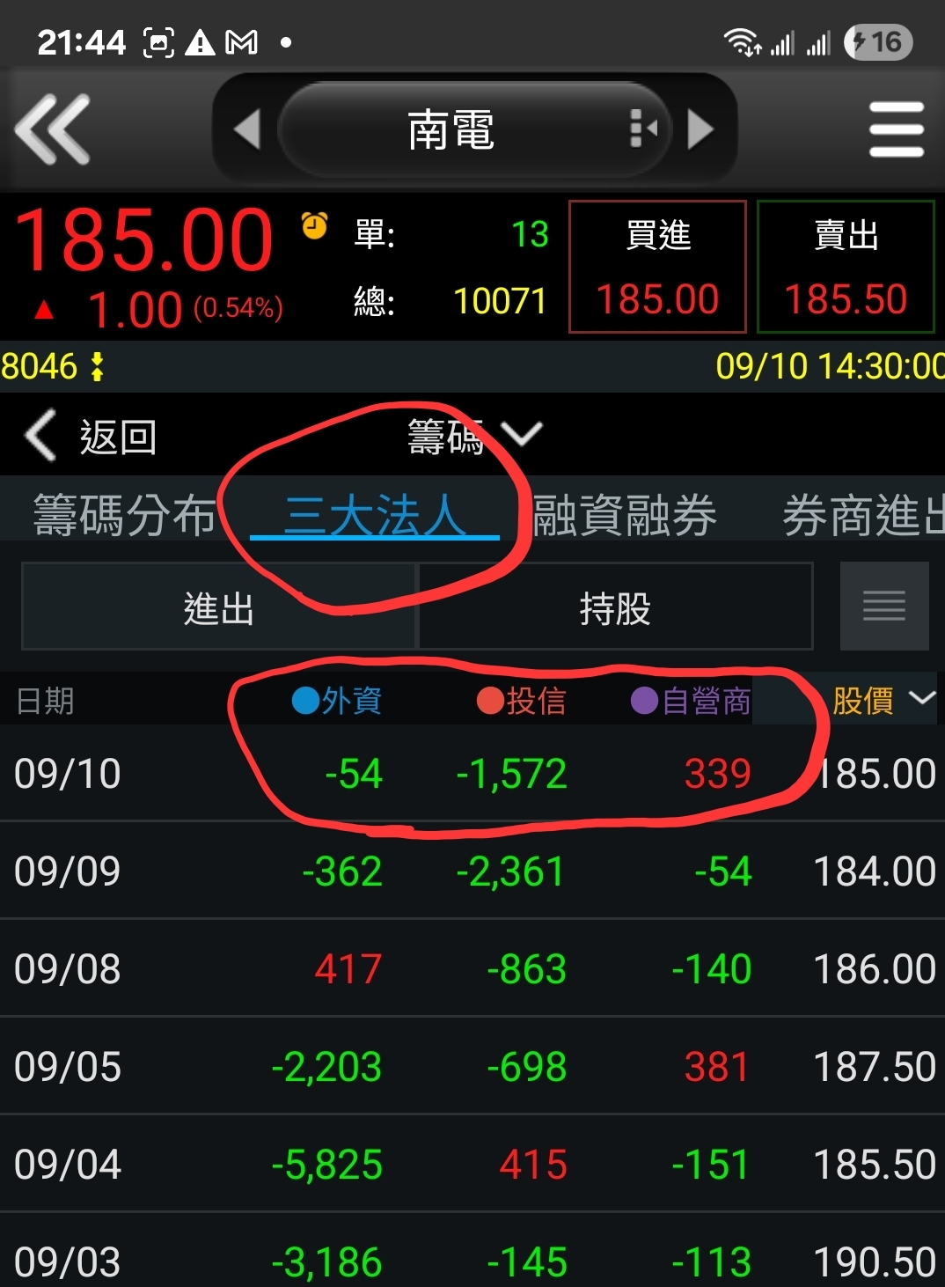Toggle the 自營商 purple series dot
945x1287 pixels.
(644, 701)
